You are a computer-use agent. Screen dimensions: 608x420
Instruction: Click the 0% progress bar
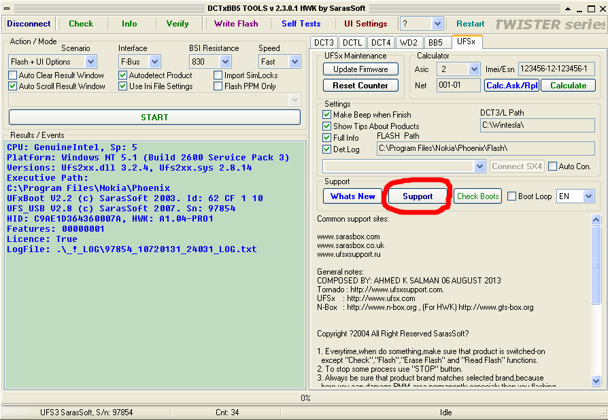304,398
